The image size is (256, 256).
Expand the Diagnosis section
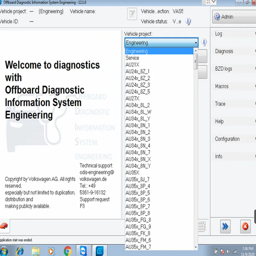[234, 51]
